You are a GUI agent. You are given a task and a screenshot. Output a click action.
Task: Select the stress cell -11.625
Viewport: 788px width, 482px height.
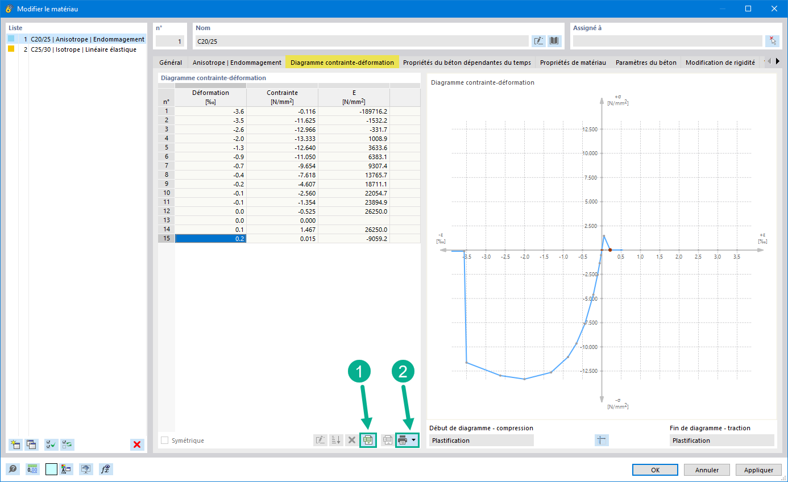coord(282,120)
